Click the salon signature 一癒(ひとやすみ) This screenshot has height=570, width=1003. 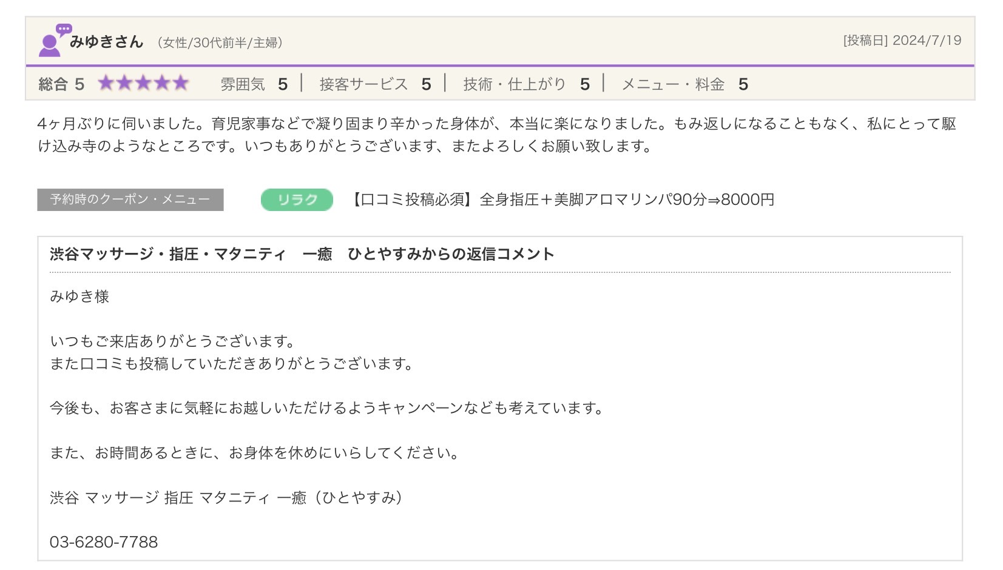point(227,498)
